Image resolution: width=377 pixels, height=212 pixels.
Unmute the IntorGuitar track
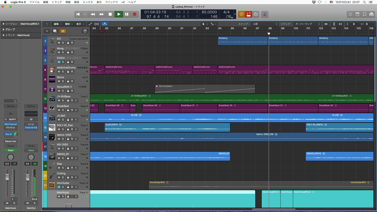[59, 187]
